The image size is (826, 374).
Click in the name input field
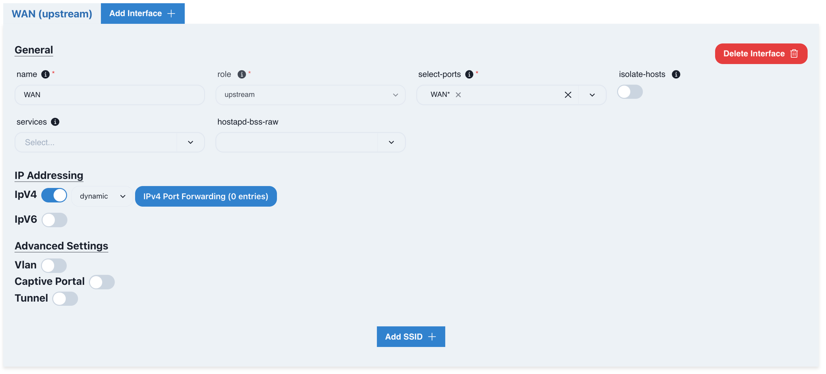[x=109, y=95]
